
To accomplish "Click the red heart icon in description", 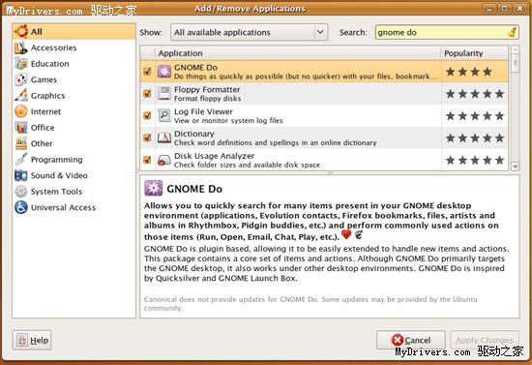I will (x=346, y=234).
